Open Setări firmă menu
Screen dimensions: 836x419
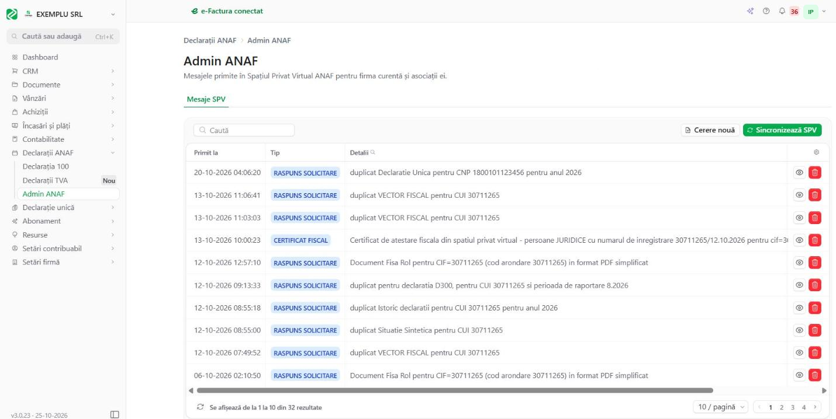point(63,262)
